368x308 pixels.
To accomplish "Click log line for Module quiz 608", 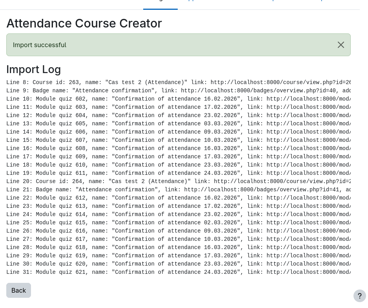I will (179, 148).
